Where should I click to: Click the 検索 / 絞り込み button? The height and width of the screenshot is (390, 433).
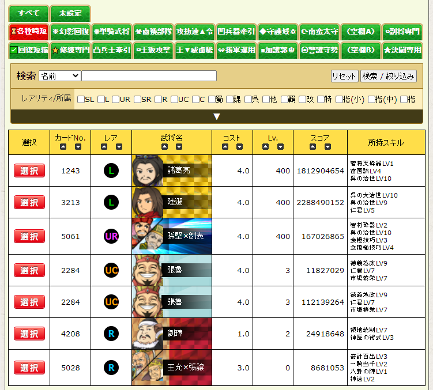388,76
